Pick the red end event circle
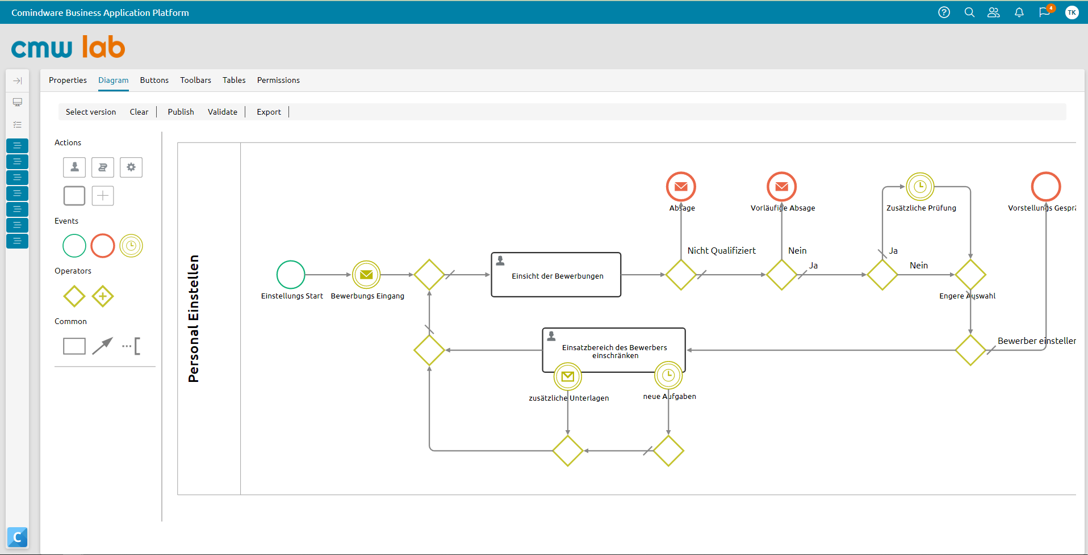 tap(103, 246)
